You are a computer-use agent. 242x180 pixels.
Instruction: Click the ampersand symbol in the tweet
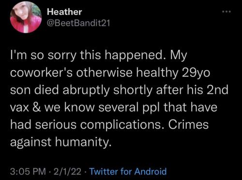pos(36,107)
